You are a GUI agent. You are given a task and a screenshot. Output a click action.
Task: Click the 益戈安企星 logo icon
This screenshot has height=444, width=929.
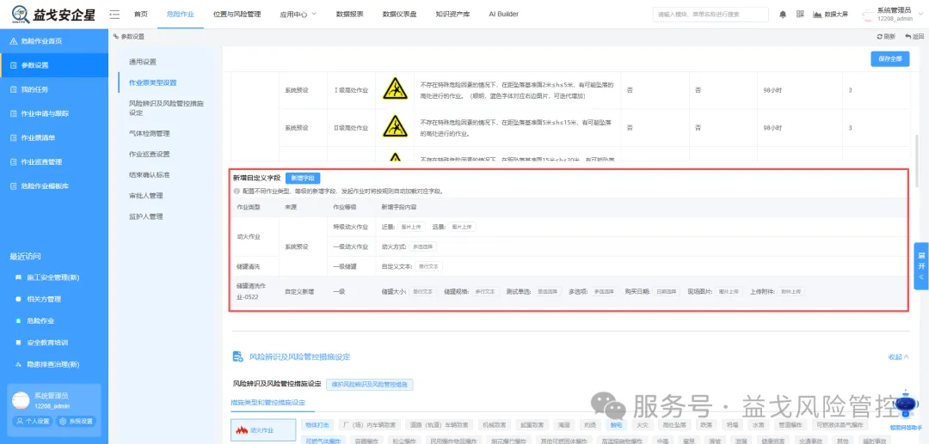21,14
